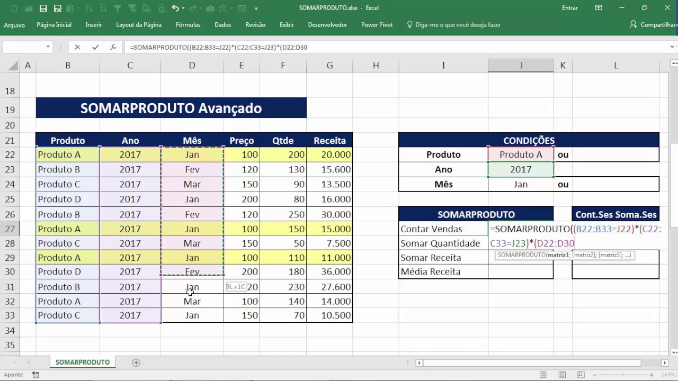Open the Inserir ribbon tab
678x381 pixels.
(x=94, y=25)
